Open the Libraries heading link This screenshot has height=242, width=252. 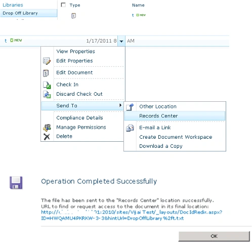[x=13, y=5]
